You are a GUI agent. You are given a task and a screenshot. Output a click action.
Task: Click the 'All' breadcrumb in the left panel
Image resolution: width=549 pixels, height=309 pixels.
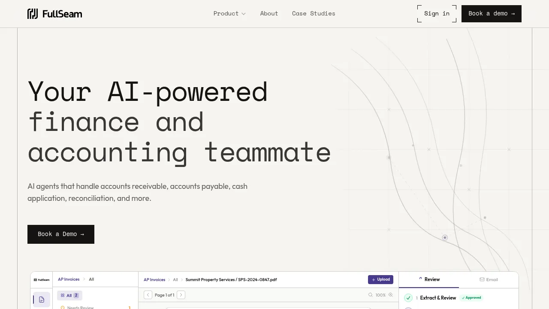coord(91,279)
